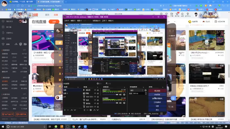Go back in the browser

(10, 6)
